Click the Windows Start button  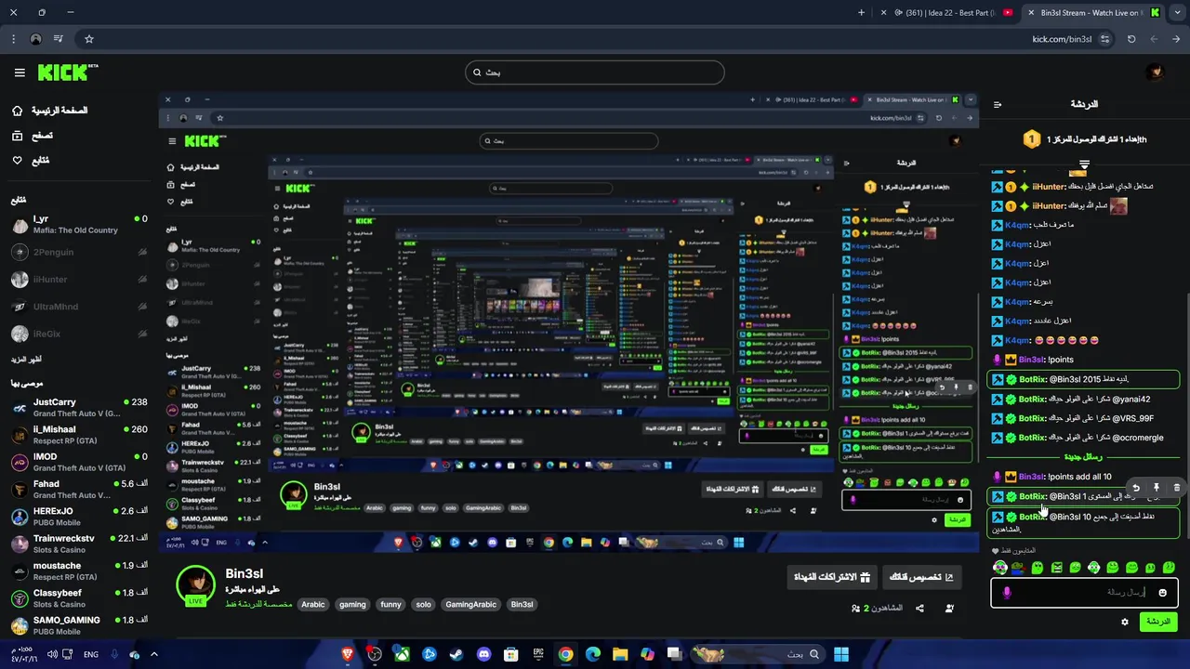click(x=840, y=654)
